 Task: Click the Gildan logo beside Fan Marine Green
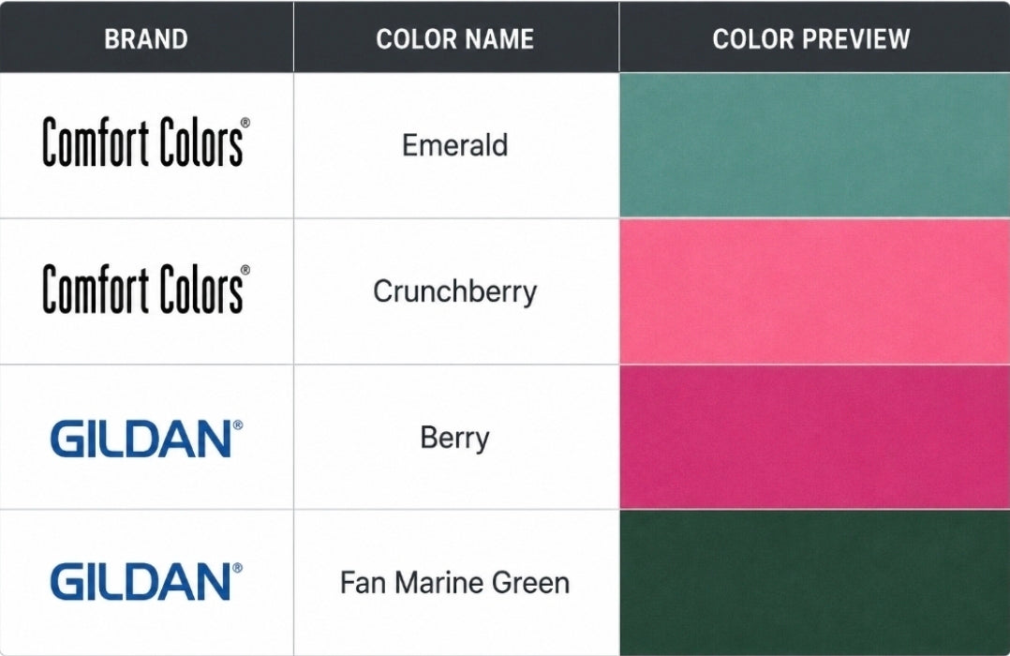point(147,581)
